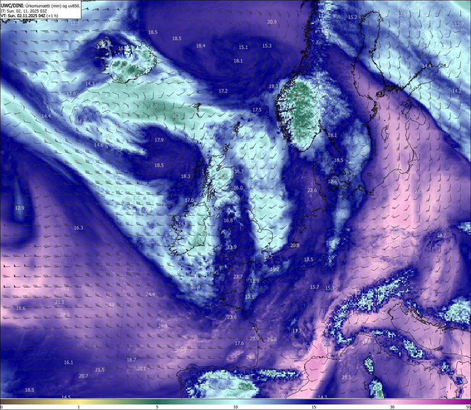Click the 12.6 value over Denmark
This screenshot has width=471, height=410.
click(332, 182)
